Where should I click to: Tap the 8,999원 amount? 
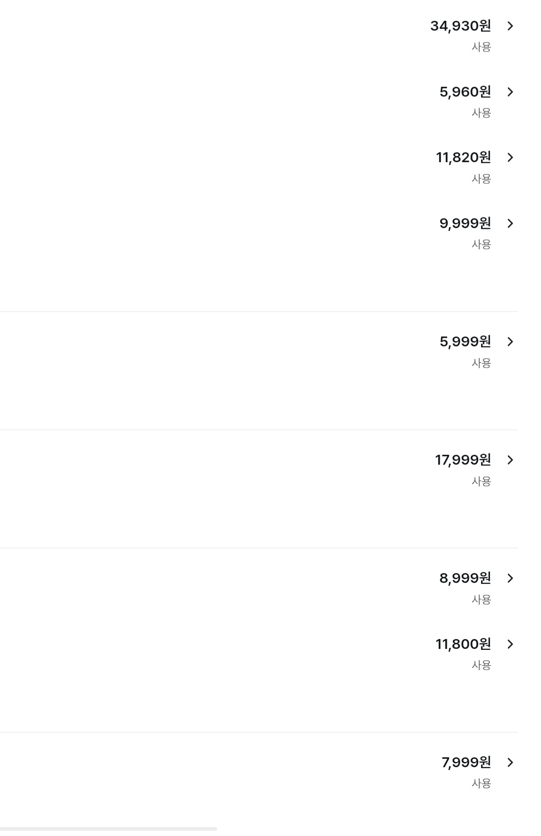coord(465,578)
